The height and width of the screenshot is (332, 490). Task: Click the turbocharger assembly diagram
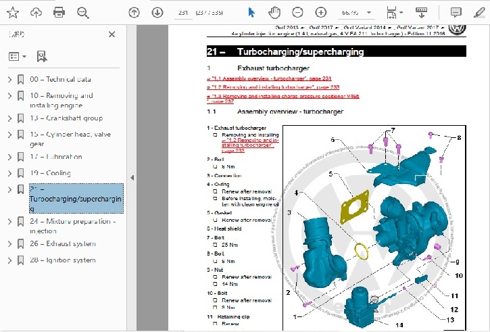pos(374,228)
